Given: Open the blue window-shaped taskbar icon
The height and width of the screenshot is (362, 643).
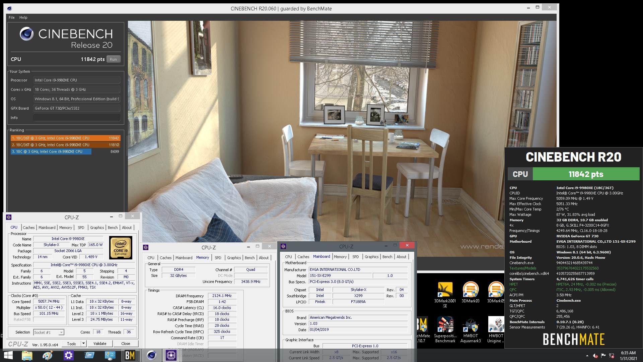Looking at the screenshot, I should coord(89,355).
